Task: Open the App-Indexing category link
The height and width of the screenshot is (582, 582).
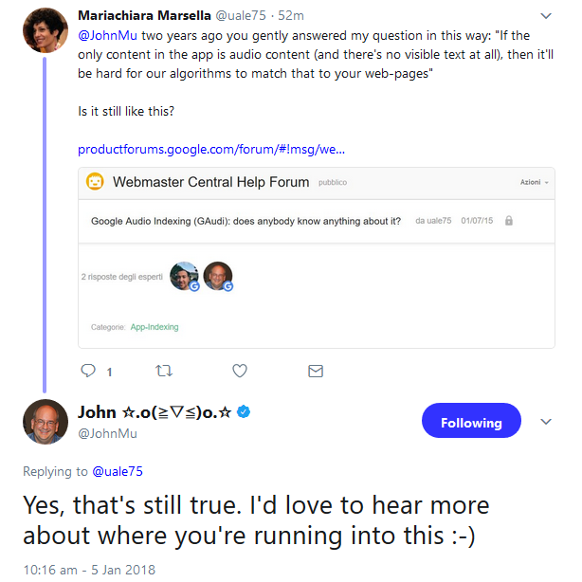Action: (x=155, y=327)
